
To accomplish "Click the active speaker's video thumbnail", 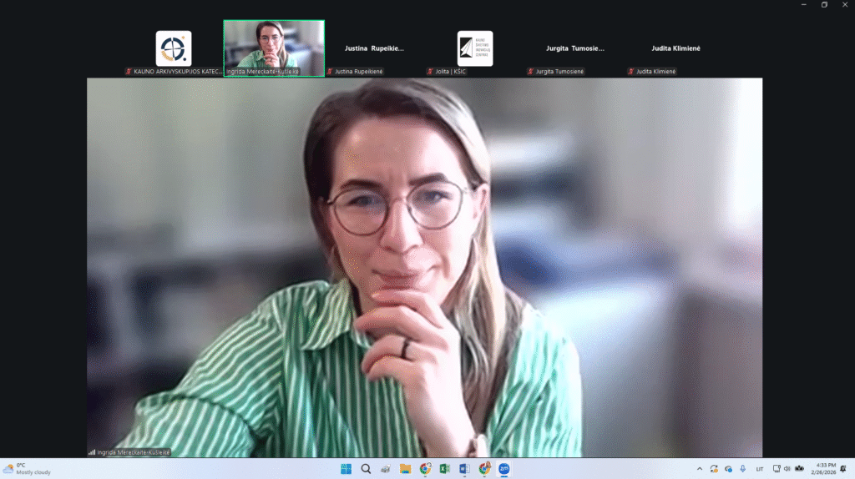I will (274, 48).
